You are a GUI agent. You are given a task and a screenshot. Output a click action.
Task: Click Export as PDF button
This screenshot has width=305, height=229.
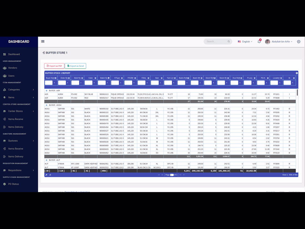pos(54,66)
